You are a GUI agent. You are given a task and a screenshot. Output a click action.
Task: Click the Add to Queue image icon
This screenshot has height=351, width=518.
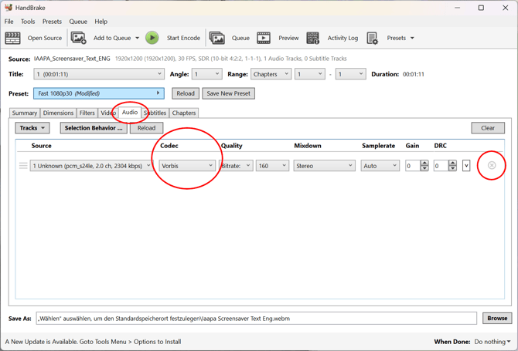click(x=78, y=38)
